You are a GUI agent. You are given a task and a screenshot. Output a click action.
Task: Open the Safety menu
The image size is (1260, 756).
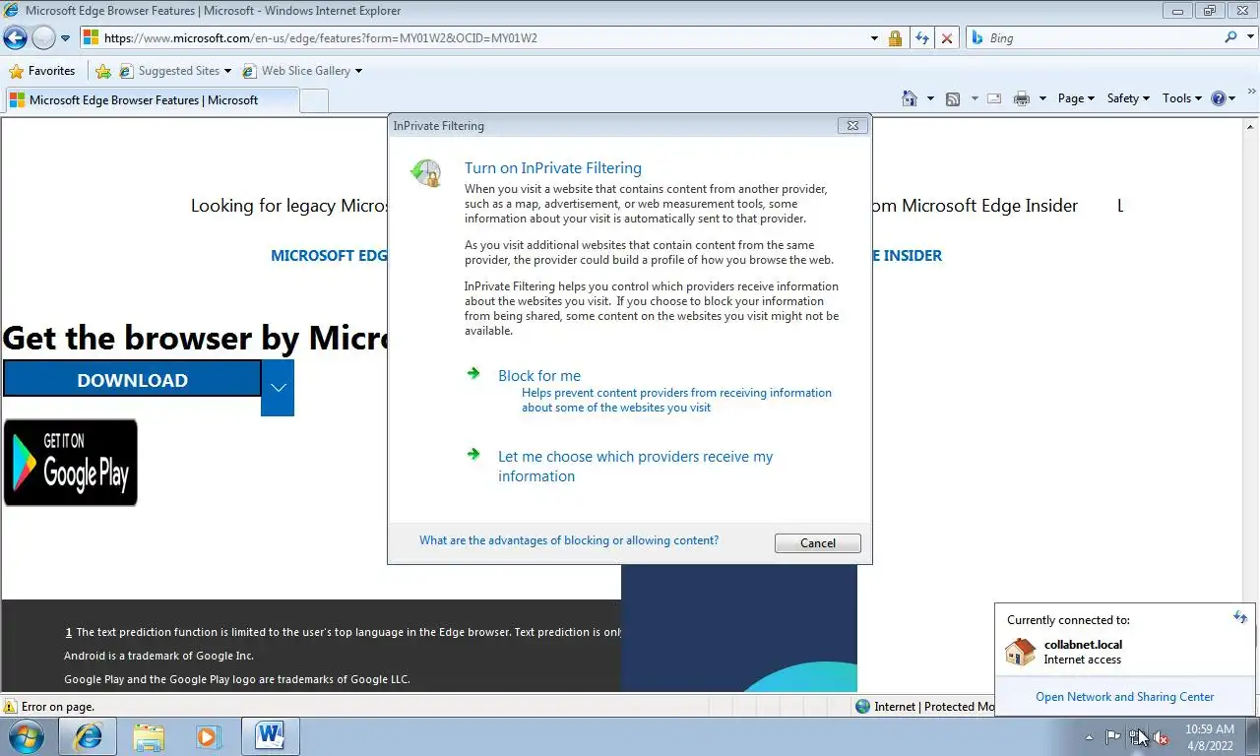click(x=1128, y=98)
